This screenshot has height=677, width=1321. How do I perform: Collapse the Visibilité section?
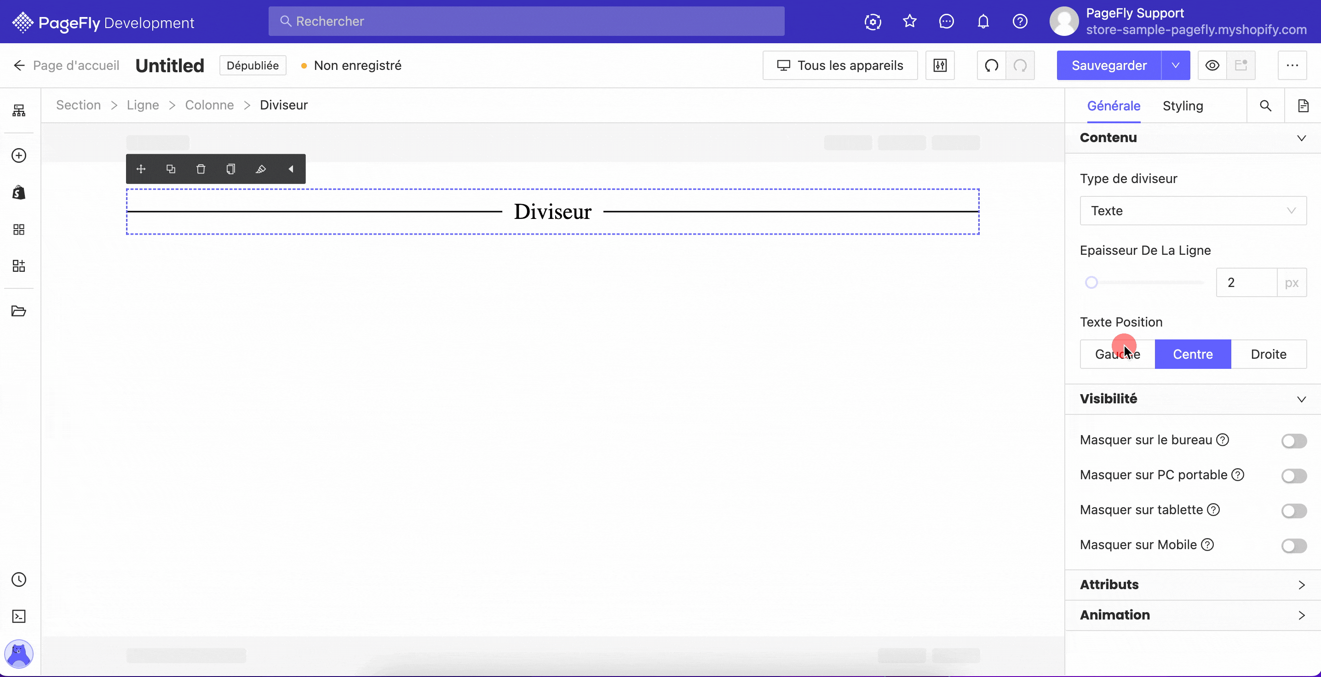click(1193, 399)
